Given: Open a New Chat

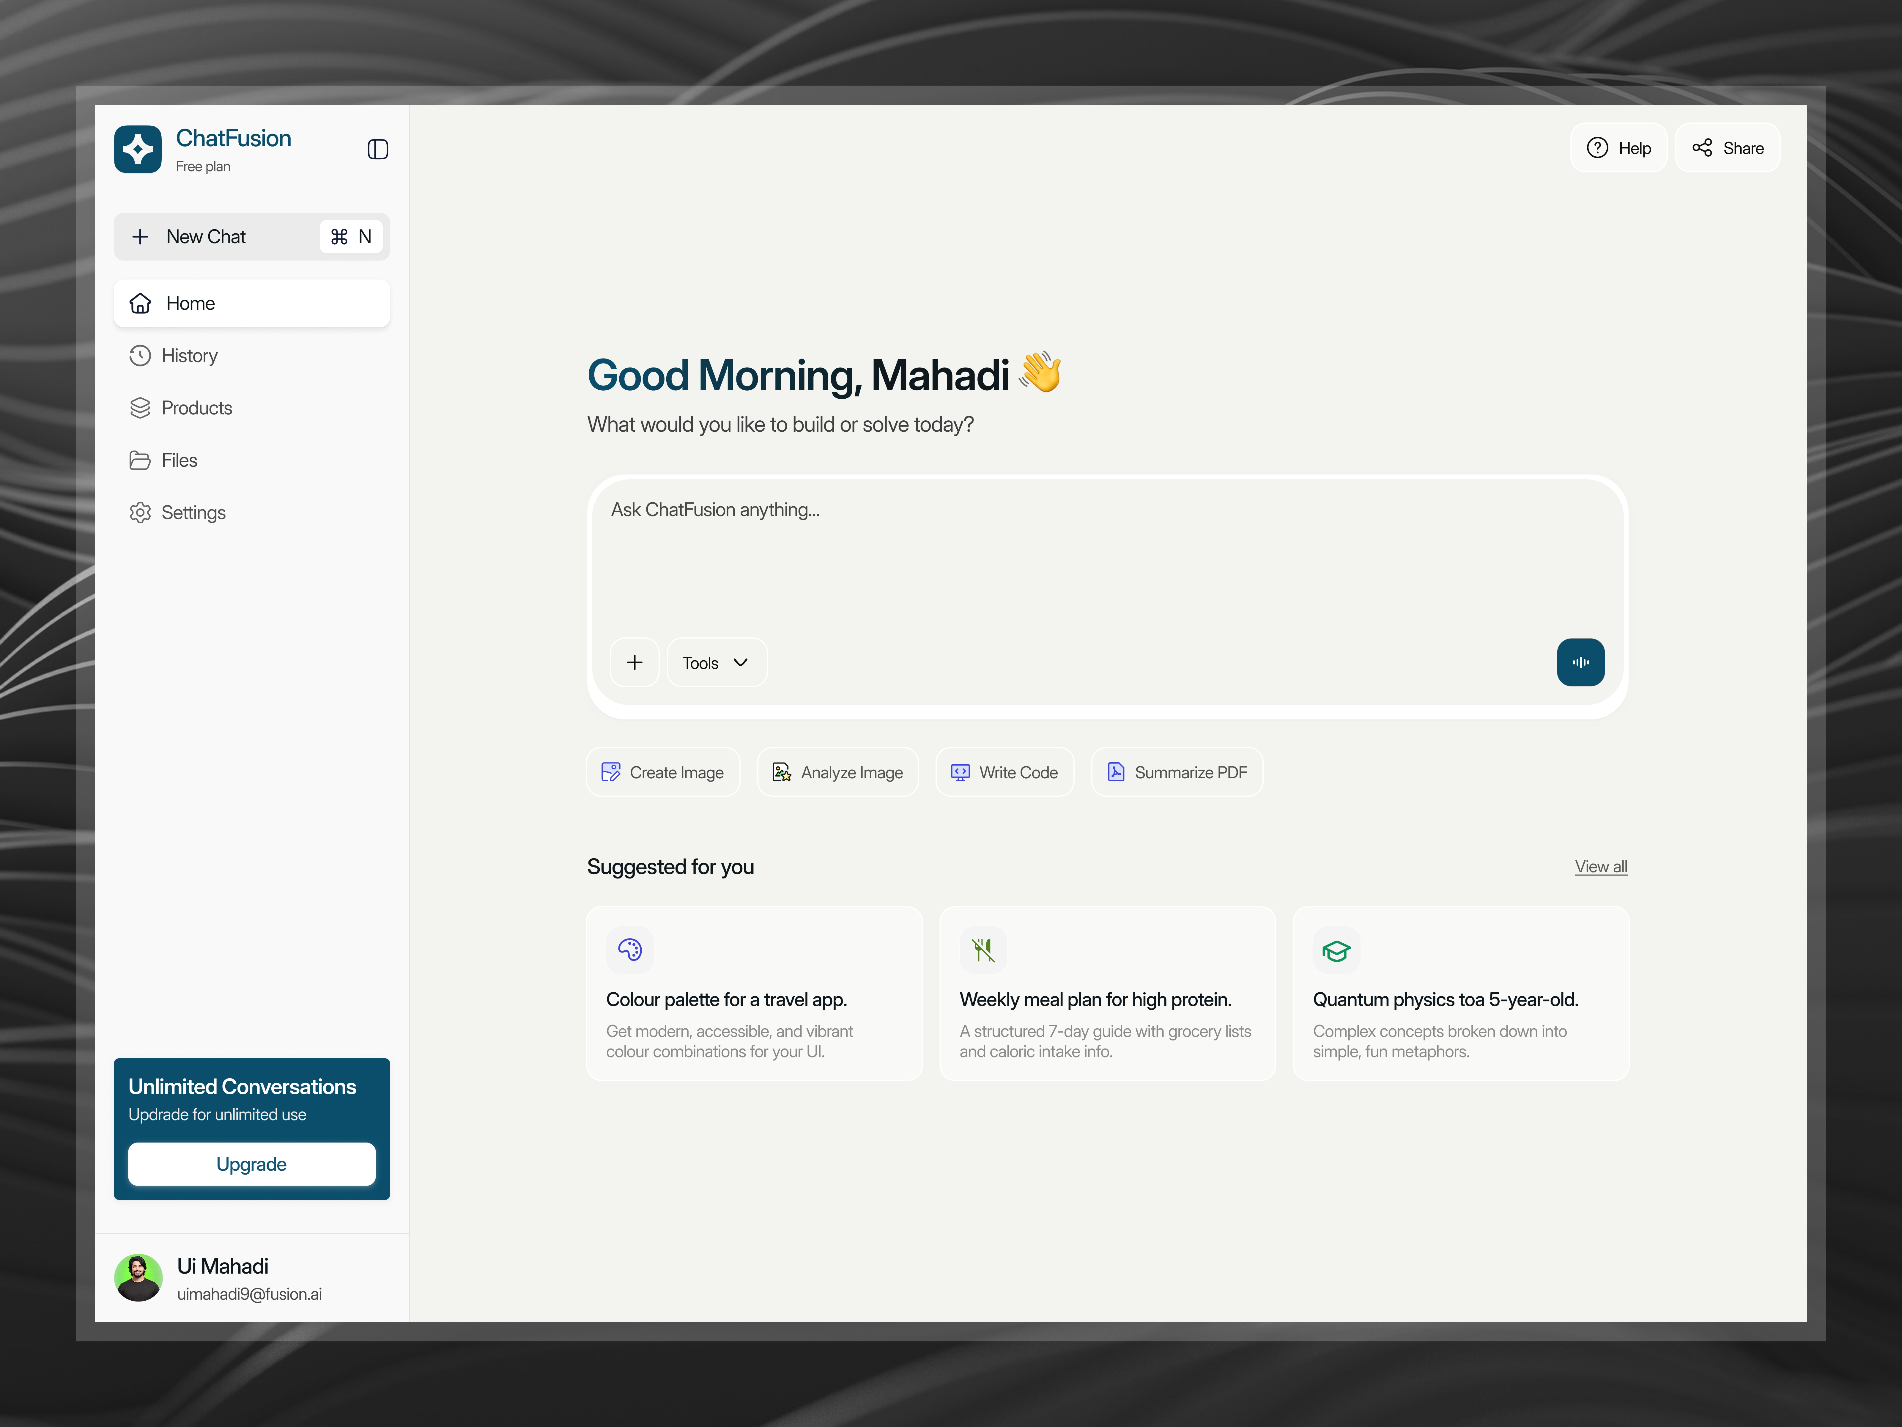Looking at the screenshot, I should coord(206,236).
